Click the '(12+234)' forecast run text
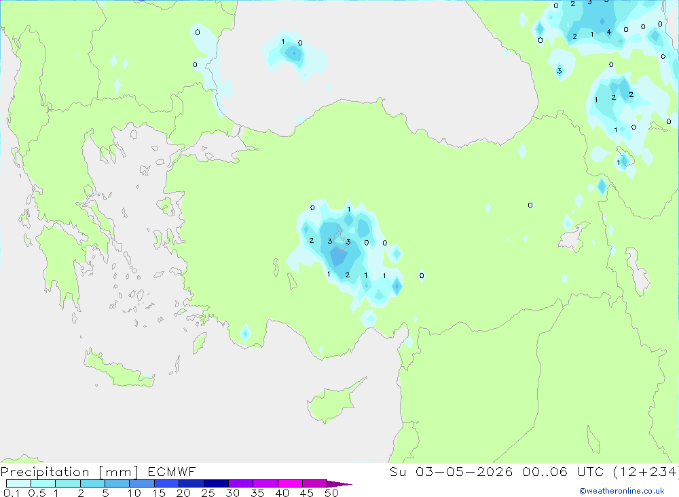Screen dimensions: 679x497 (646, 472)
